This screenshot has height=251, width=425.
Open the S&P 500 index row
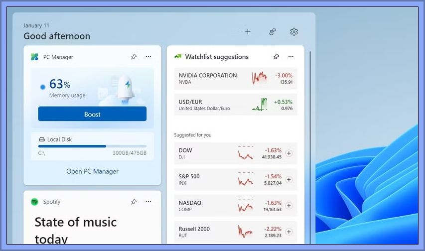236,180
